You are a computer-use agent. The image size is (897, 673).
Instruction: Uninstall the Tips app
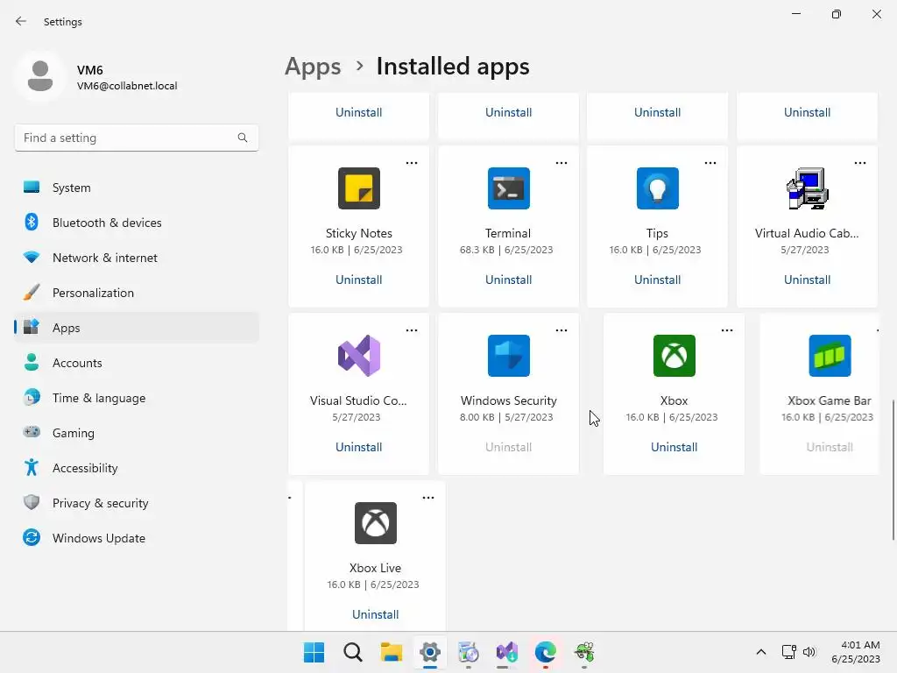pos(657,280)
